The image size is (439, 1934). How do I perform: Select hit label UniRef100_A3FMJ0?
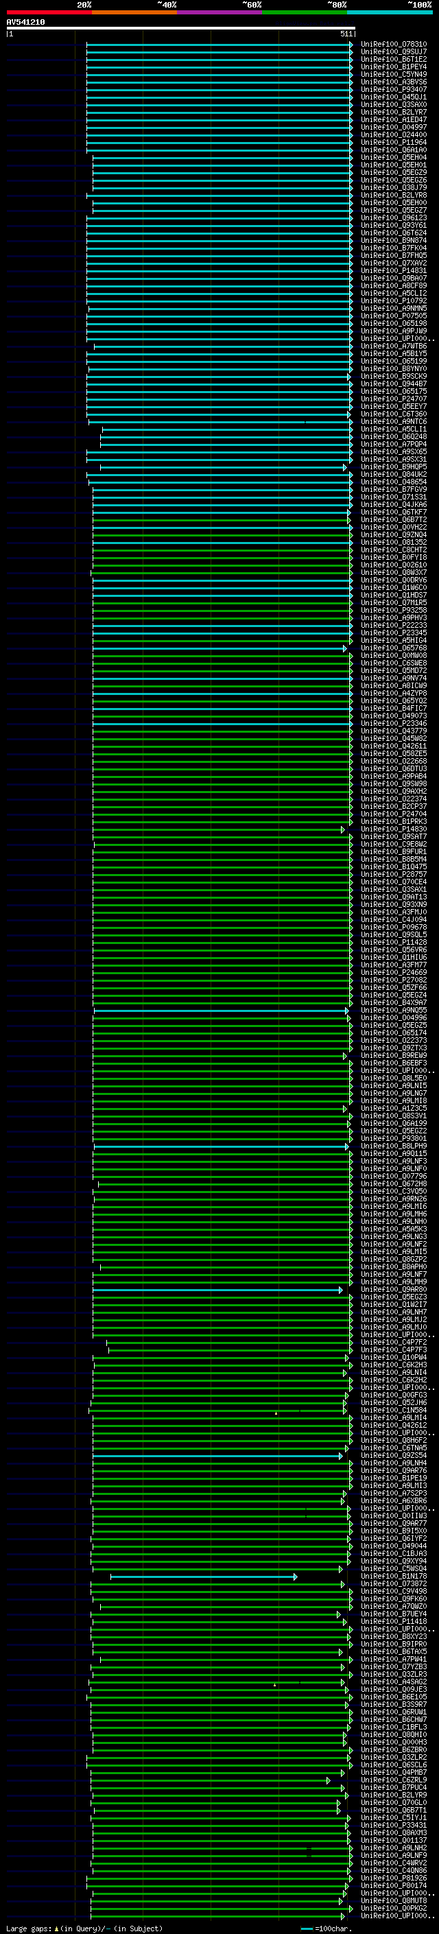click(394, 912)
